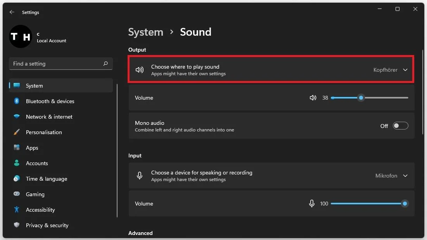This screenshot has height=240, width=427.
Task: Go to Time & language settings
Action: [46, 179]
